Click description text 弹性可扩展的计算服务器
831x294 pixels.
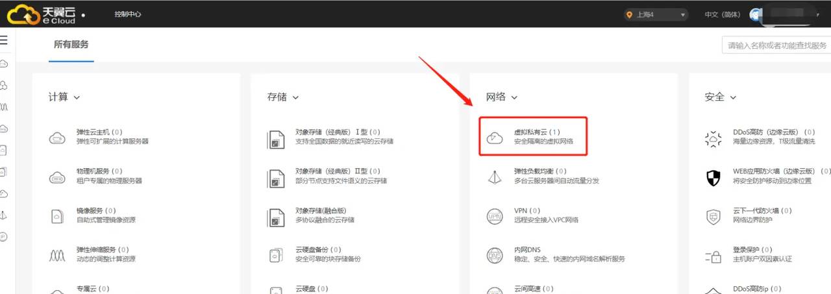(112, 141)
